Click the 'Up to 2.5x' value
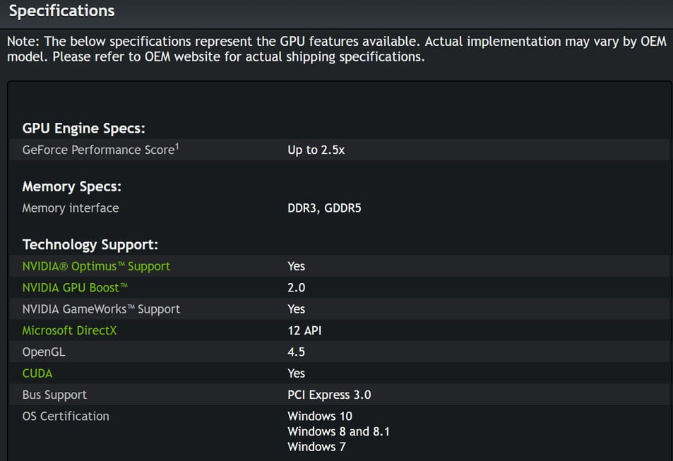 pos(316,150)
